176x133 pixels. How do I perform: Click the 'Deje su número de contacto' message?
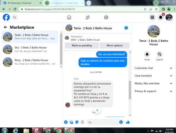(103, 62)
